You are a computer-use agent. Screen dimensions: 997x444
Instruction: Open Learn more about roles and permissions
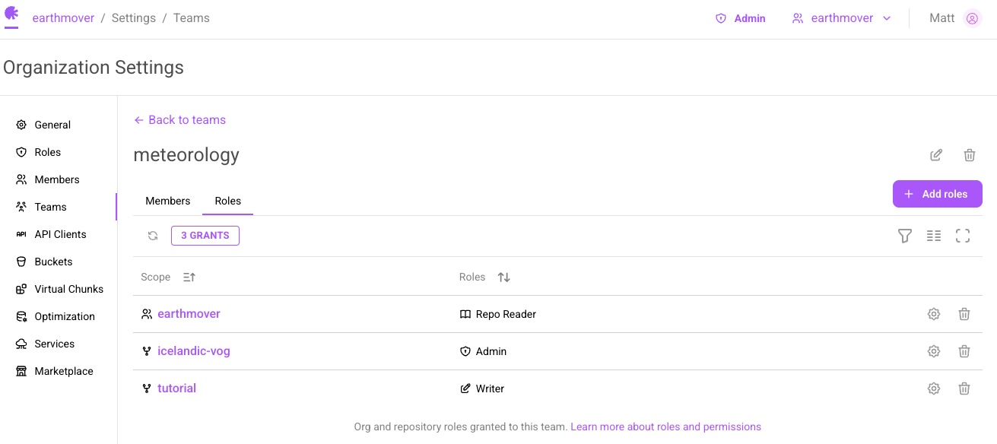665,427
